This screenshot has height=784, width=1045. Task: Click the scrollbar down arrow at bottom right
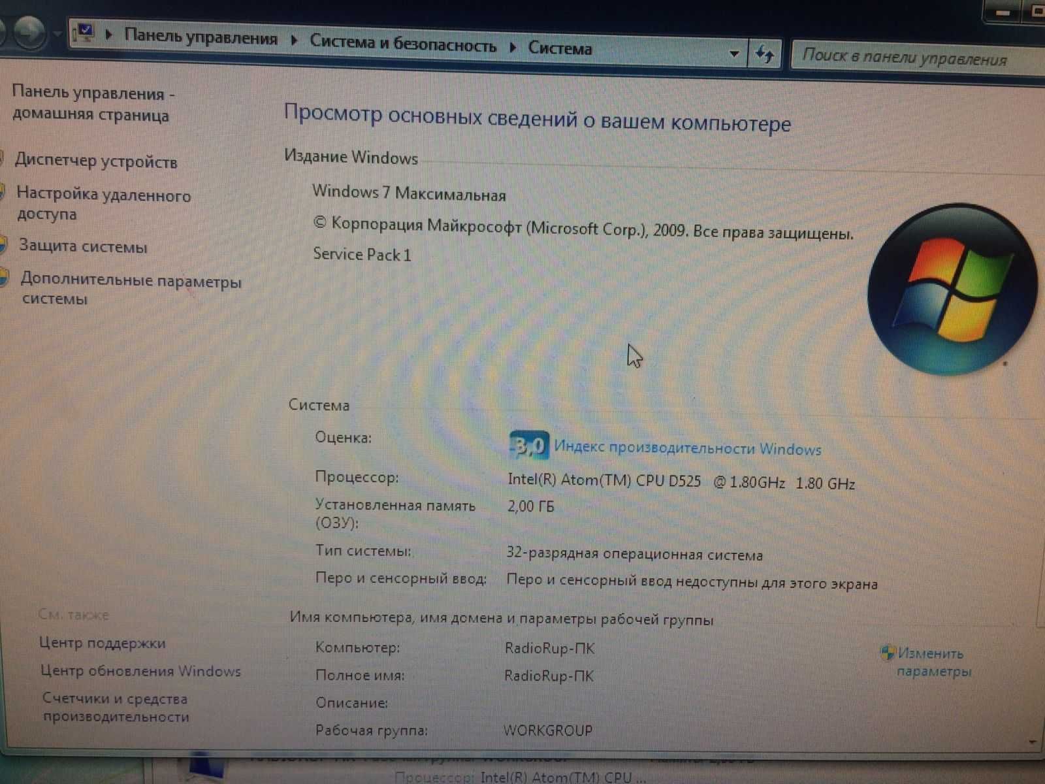pos(1032,742)
